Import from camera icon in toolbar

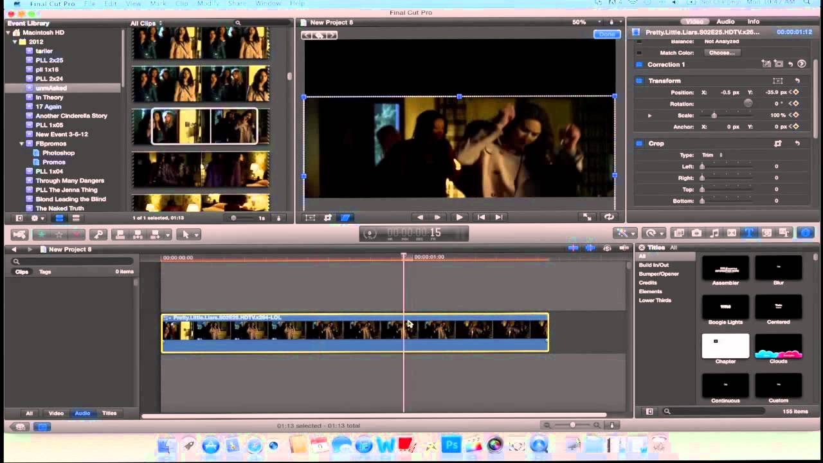click(x=19, y=235)
